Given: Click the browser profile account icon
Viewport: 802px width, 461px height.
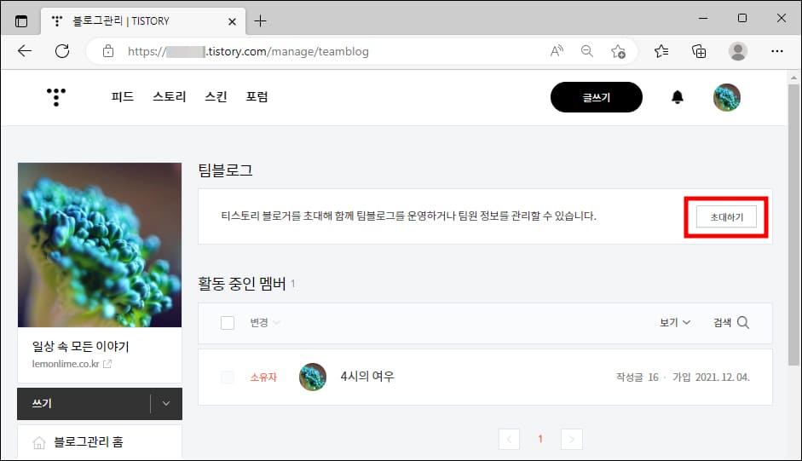Looking at the screenshot, I should click(x=737, y=51).
